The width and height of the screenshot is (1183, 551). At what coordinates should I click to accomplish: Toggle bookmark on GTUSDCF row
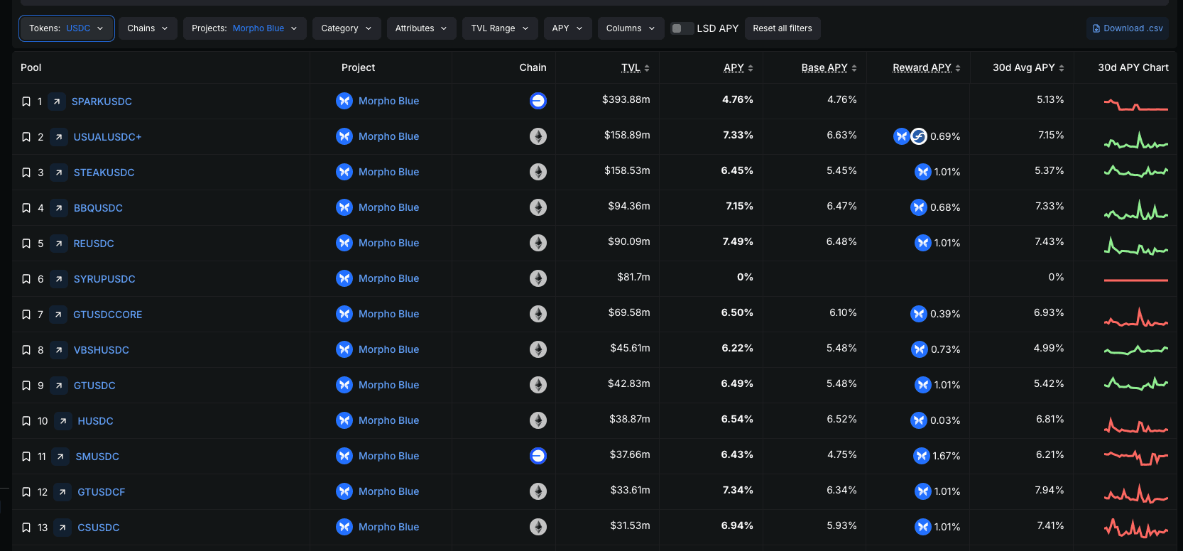coord(26,492)
